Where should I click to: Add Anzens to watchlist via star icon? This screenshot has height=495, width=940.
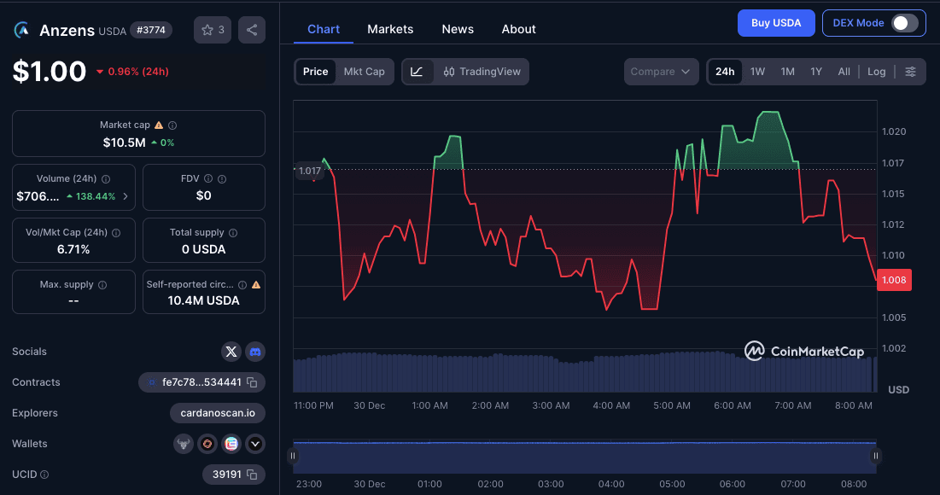207,29
